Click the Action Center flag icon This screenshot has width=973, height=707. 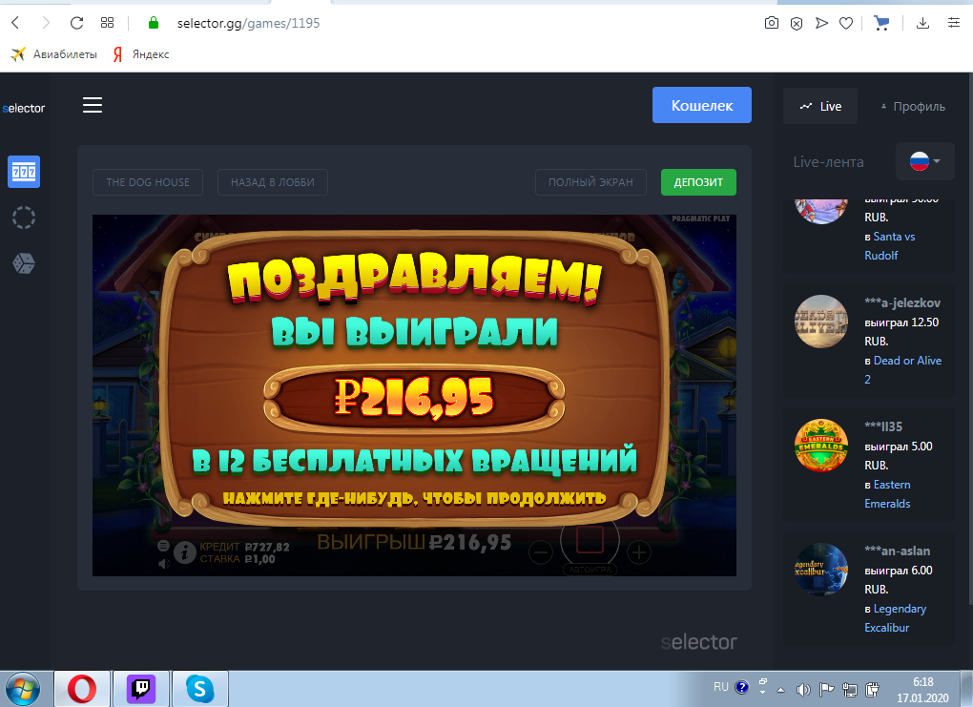pyautogui.click(x=826, y=689)
